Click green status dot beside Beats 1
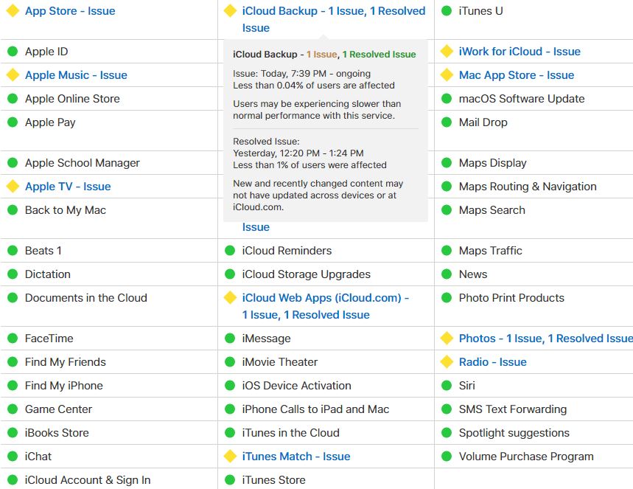This screenshot has height=489, width=633. tap(13, 251)
